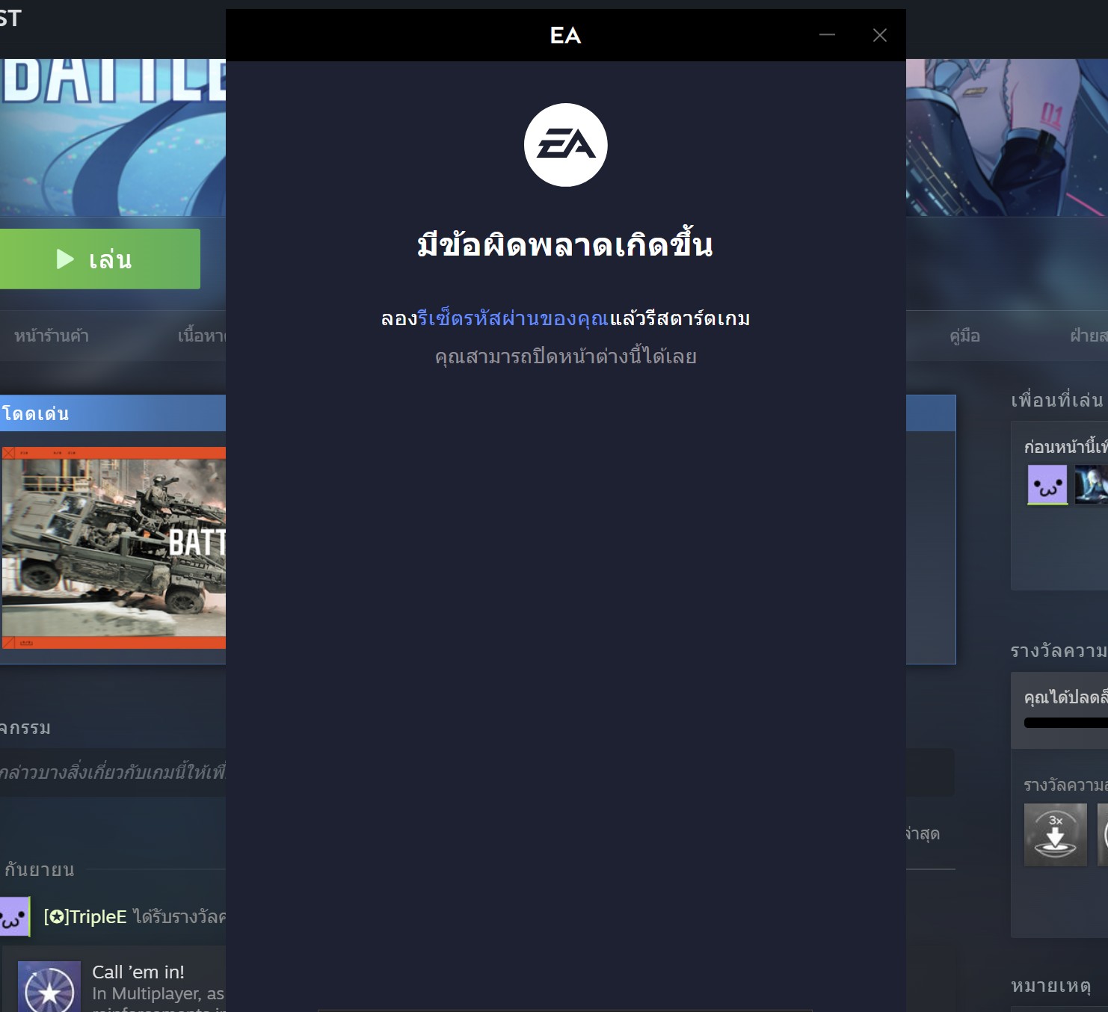The width and height of the screenshot is (1108, 1012).
Task: Open the reset your password link
Action: point(513,319)
